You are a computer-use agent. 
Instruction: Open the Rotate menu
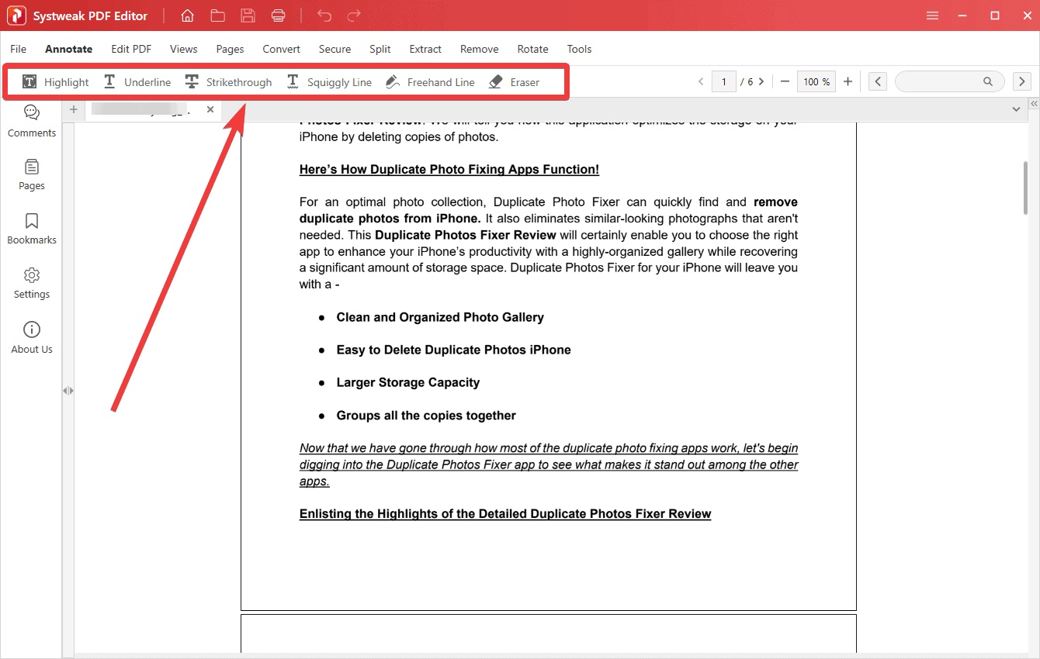[533, 49]
